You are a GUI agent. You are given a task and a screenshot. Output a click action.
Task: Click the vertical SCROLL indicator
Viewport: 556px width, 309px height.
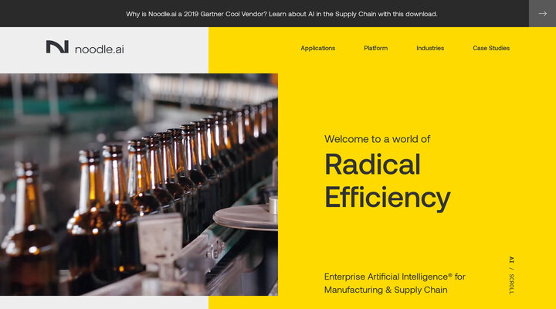click(510, 284)
